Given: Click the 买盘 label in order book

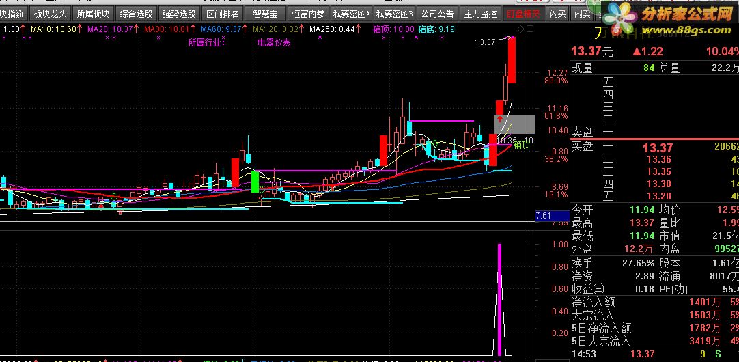Looking at the screenshot, I should pyautogui.click(x=582, y=147).
